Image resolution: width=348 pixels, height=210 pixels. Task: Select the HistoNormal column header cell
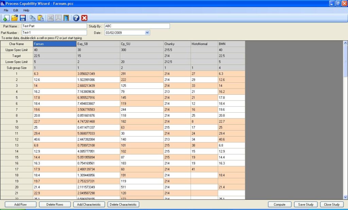(204, 44)
